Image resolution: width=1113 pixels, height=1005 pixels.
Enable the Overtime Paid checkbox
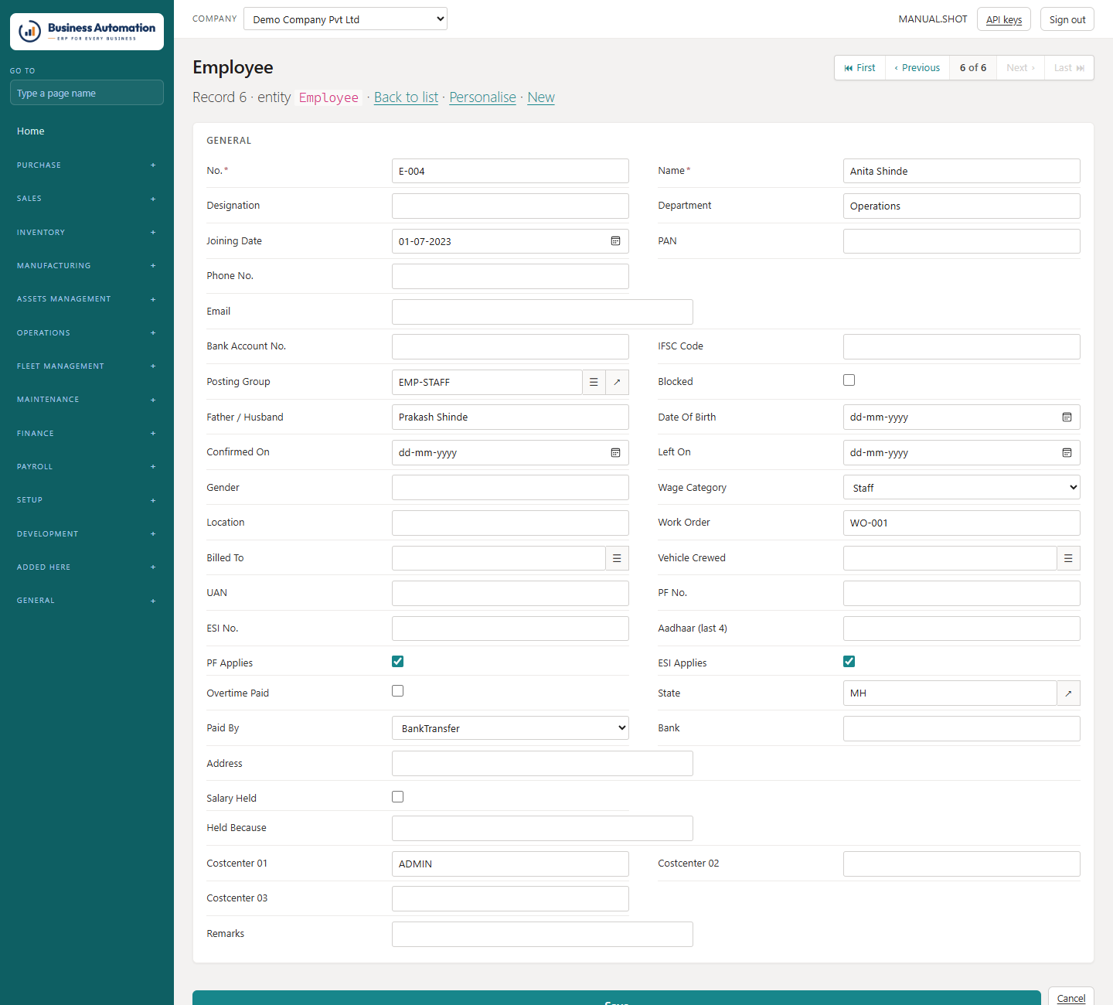pos(397,690)
